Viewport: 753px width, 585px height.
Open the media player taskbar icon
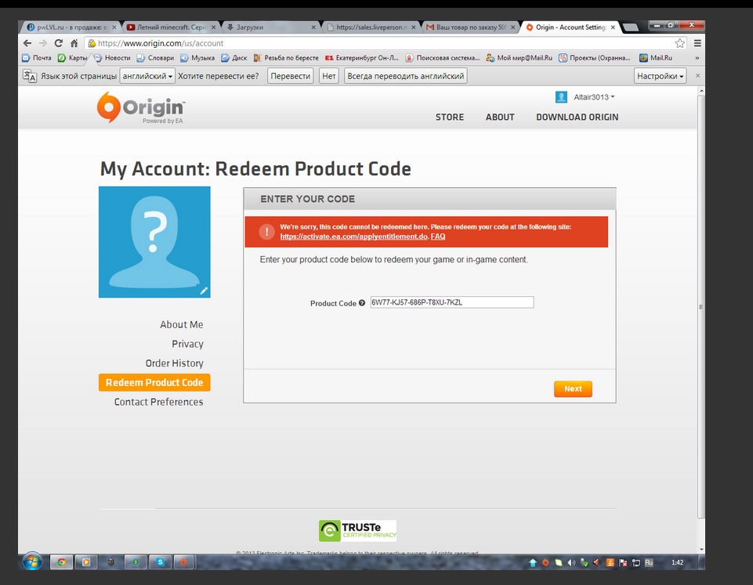86,562
